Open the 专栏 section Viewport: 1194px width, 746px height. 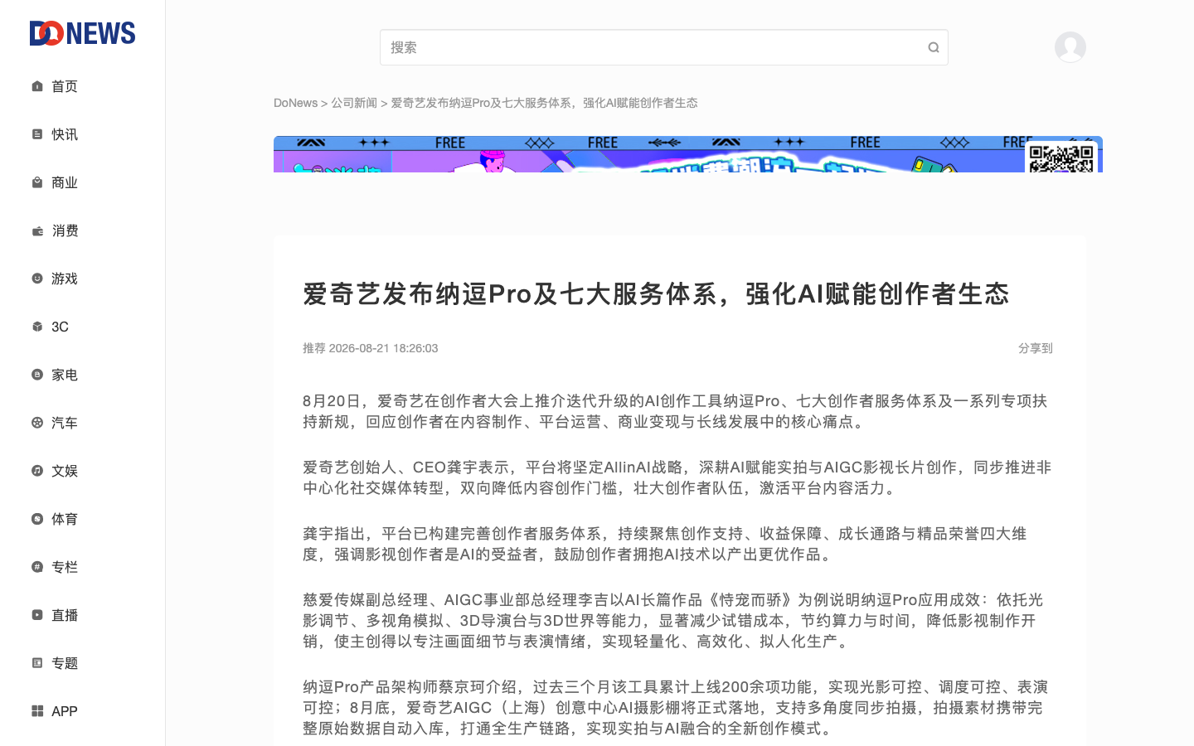click(65, 567)
